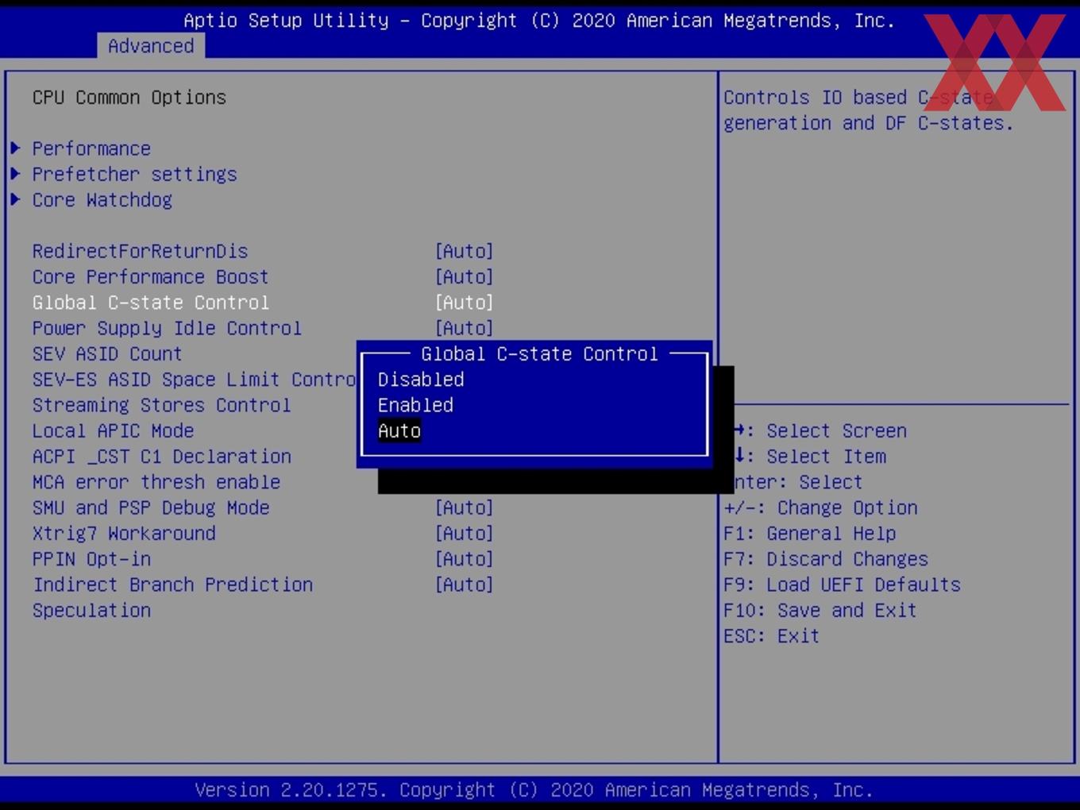Open the Power Supply Idle Control value

point(465,328)
